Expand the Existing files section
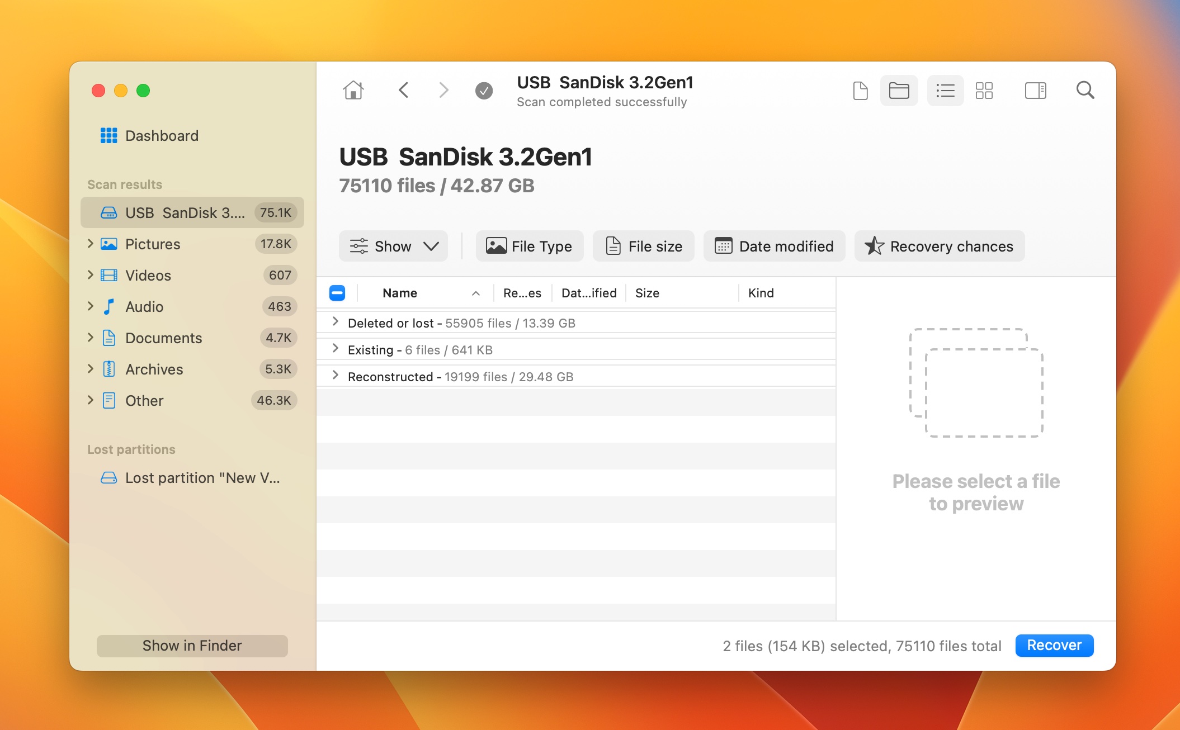Screen dimensions: 1180x730 click(x=334, y=349)
